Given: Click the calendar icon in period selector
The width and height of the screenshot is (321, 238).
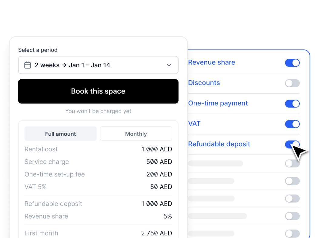Looking at the screenshot, I should pyautogui.click(x=28, y=65).
